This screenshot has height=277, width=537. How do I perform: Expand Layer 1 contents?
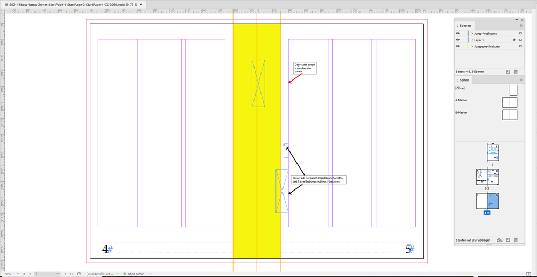click(472, 40)
